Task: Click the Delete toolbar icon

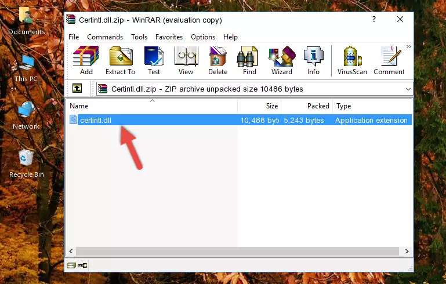Action: [x=217, y=60]
